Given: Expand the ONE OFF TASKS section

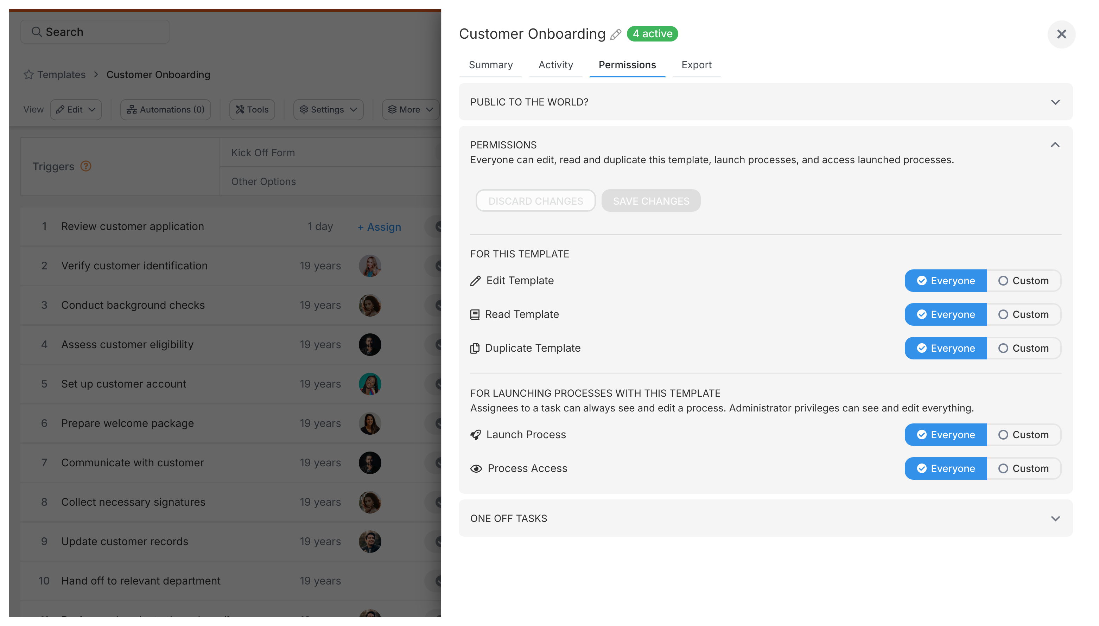Looking at the screenshot, I should click(1056, 518).
